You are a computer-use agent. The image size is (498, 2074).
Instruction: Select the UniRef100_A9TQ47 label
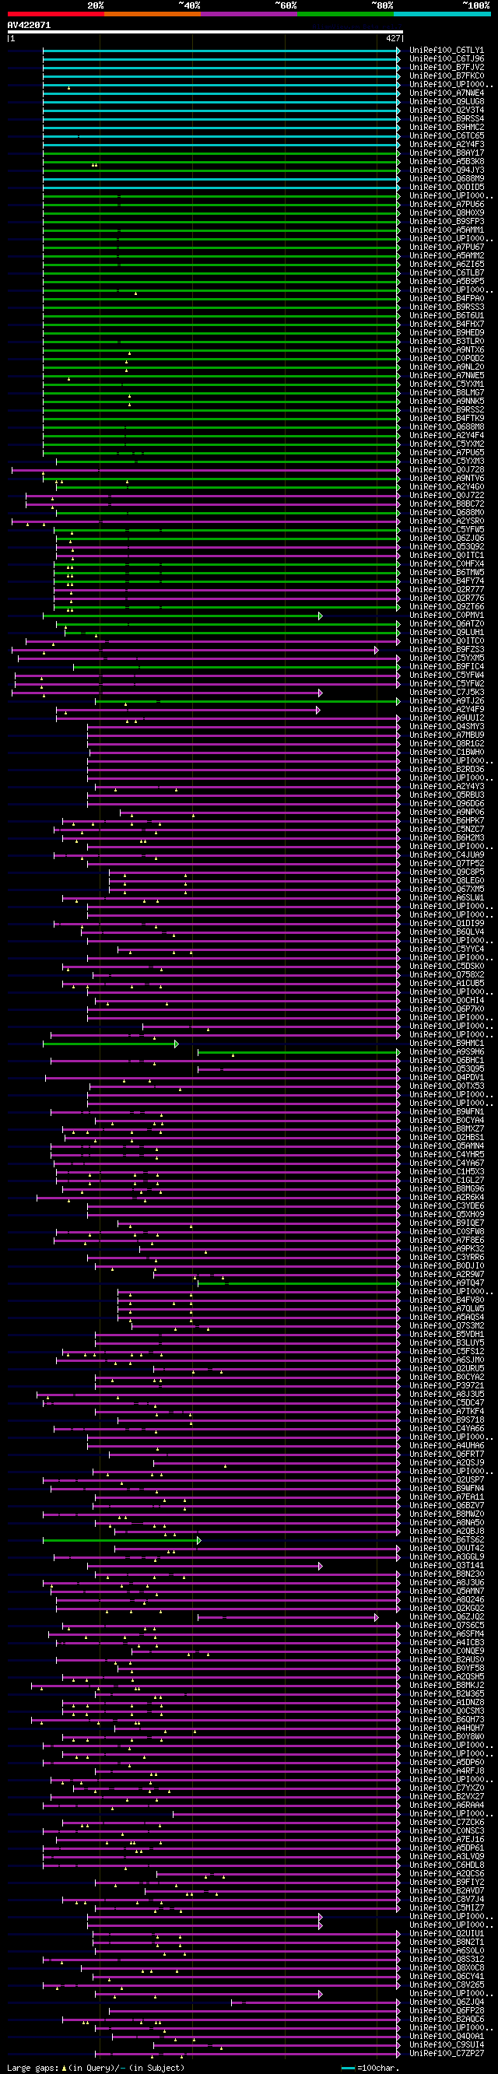(447, 1283)
